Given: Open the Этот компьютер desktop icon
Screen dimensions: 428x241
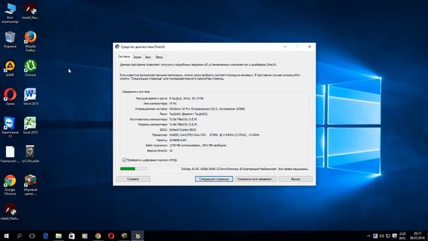Looking at the screenshot, I should click(x=10, y=13).
